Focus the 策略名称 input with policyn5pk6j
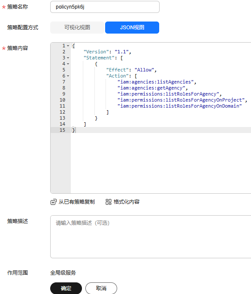The width and height of the screenshot is (251, 294). coord(105,7)
